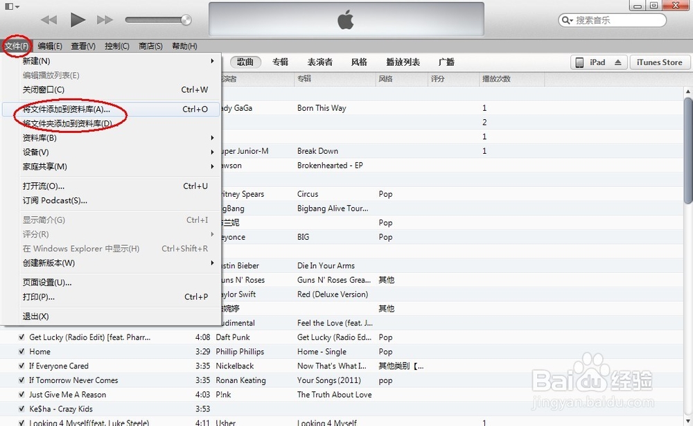Switch to the 播放列表 tab
Viewport: 693px width, 426px height.
coord(403,62)
